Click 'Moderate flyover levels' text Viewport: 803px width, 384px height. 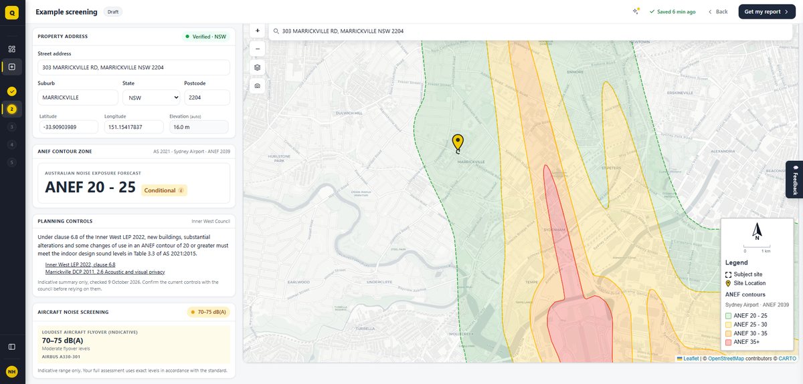(66, 349)
